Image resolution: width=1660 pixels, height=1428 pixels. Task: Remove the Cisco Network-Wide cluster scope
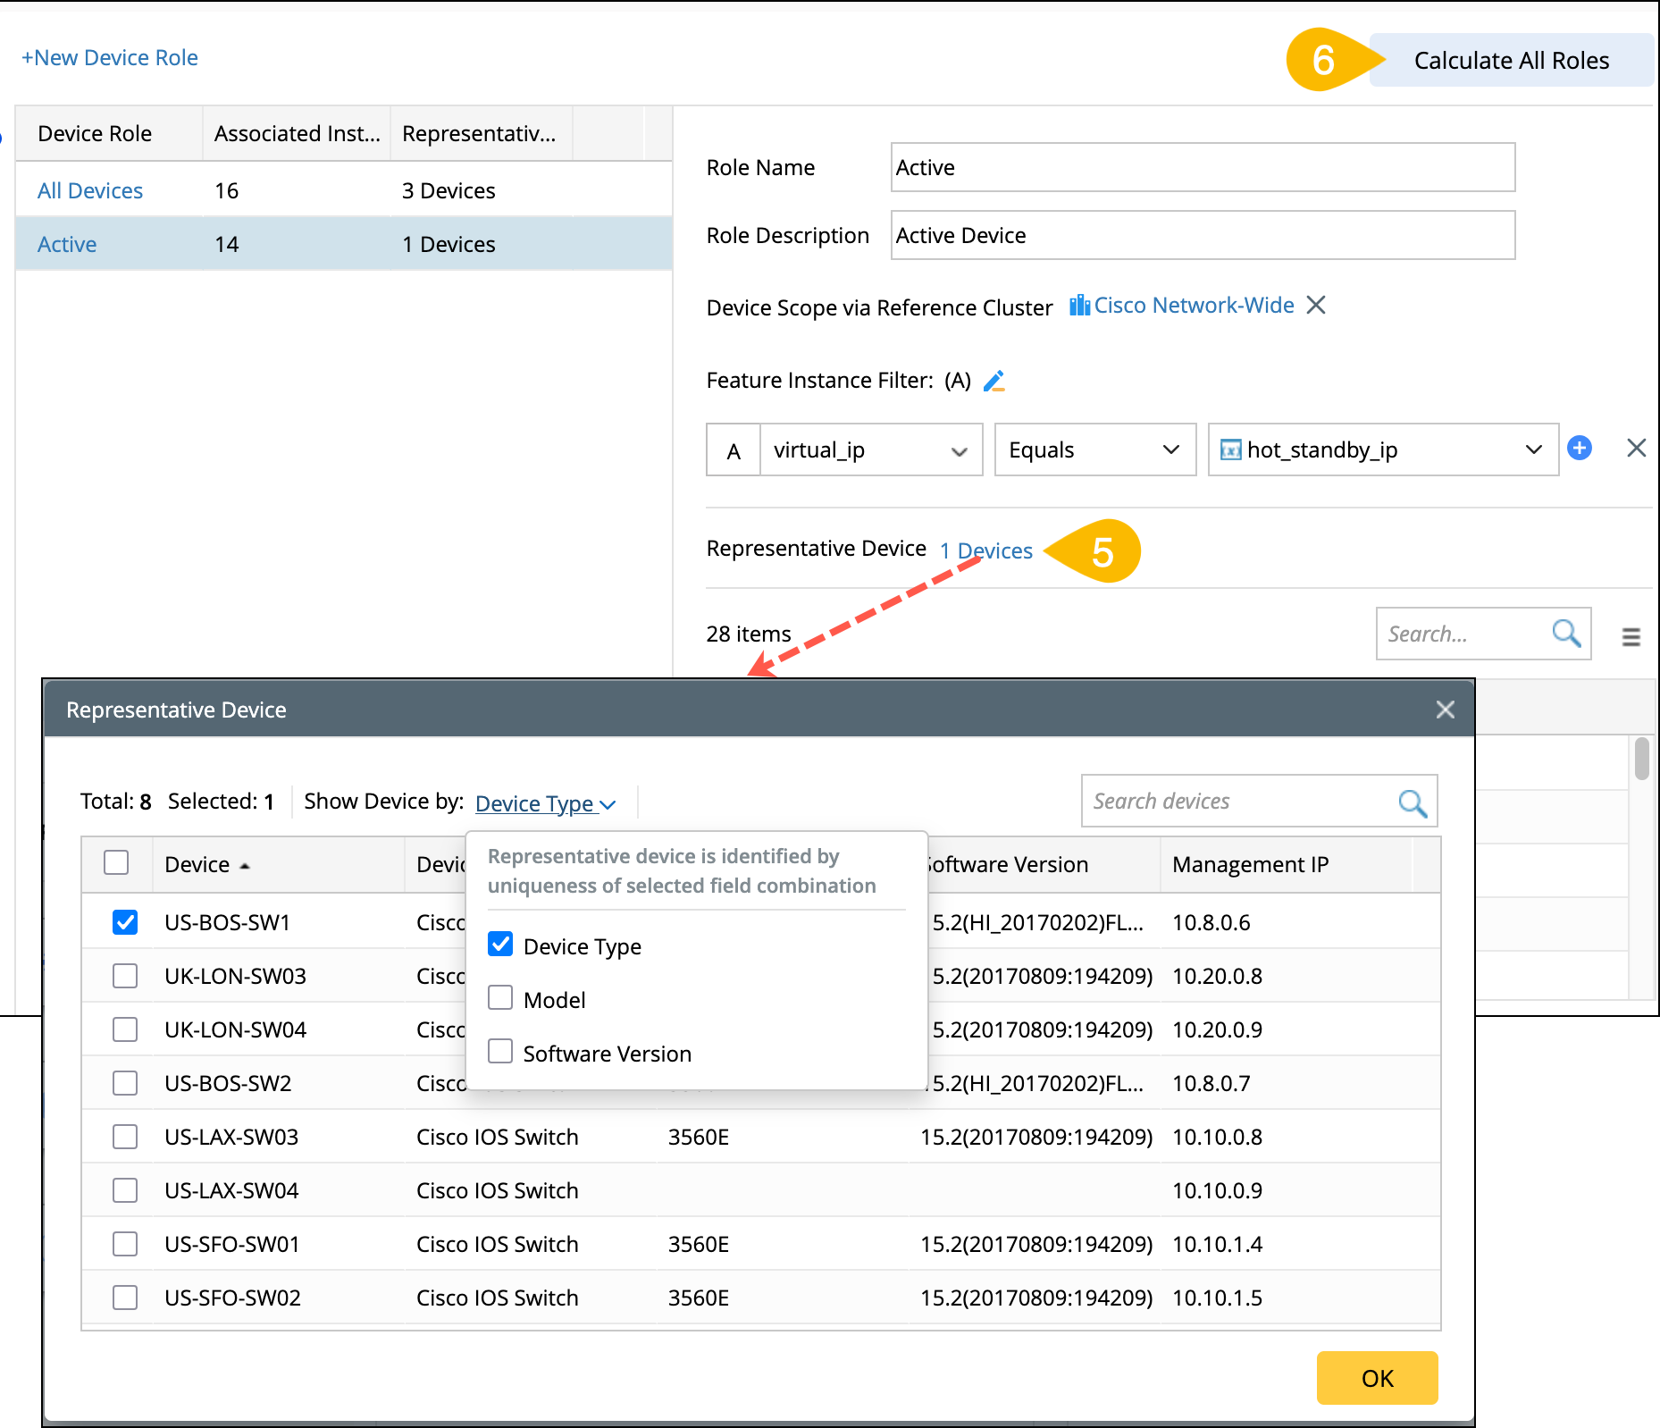(x=1315, y=306)
